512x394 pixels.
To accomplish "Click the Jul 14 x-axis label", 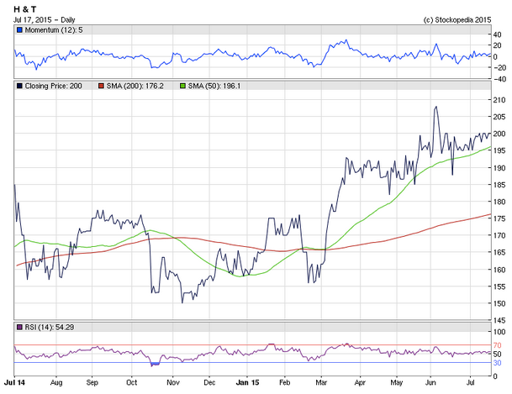I will tap(14, 382).
